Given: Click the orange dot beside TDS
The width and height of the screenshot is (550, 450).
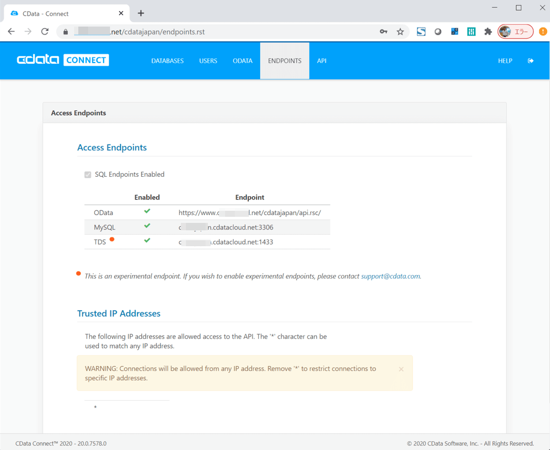Looking at the screenshot, I should point(112,239).
